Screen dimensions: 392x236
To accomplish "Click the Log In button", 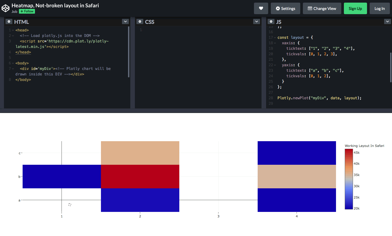I will [x=380, y=8].
